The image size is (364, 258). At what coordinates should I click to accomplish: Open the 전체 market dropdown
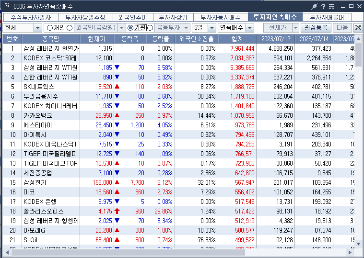(22, 28)
